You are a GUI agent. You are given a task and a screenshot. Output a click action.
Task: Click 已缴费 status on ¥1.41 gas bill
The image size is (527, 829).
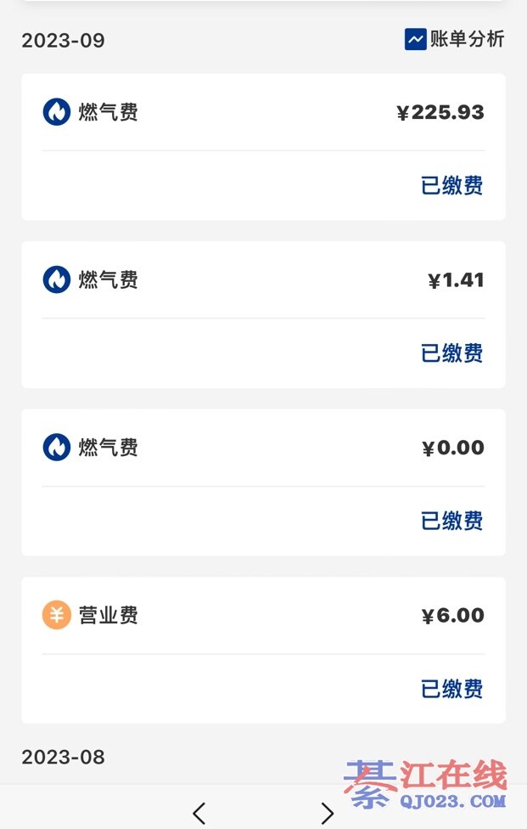452,352
